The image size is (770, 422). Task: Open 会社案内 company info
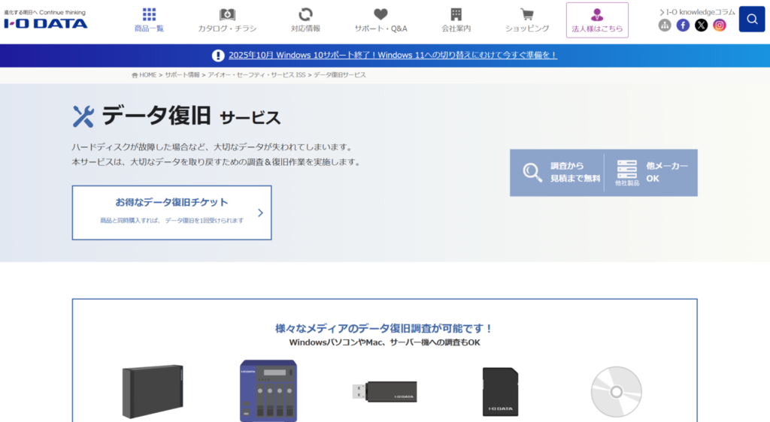tap(456, 20)
